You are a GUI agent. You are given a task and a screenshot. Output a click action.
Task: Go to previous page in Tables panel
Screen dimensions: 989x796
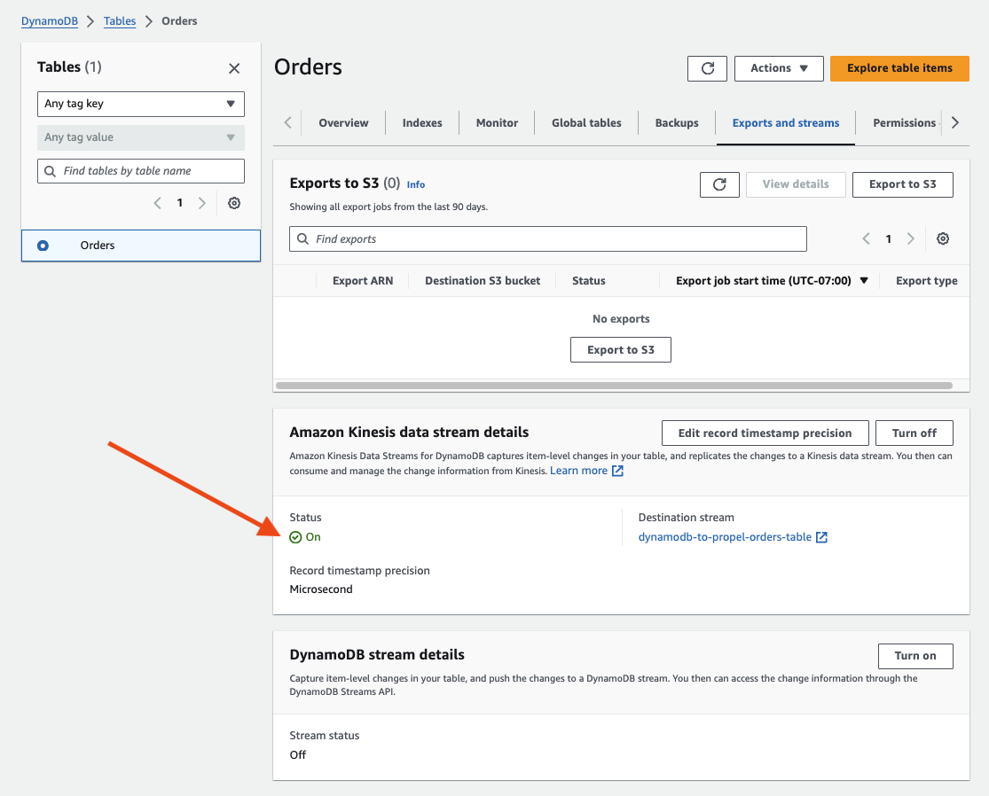tap(158, 203)
